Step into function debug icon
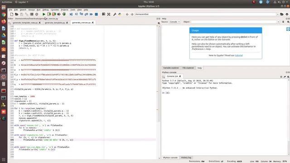The height and width of the screenshot is (163, 290). coord(81,14)
